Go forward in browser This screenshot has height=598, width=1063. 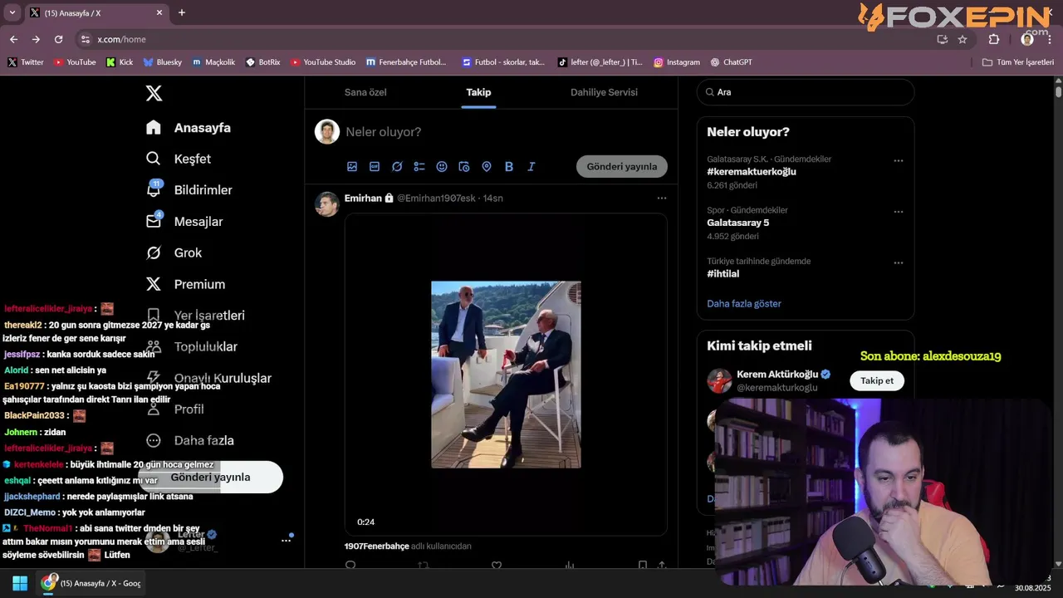pos(36,39)
